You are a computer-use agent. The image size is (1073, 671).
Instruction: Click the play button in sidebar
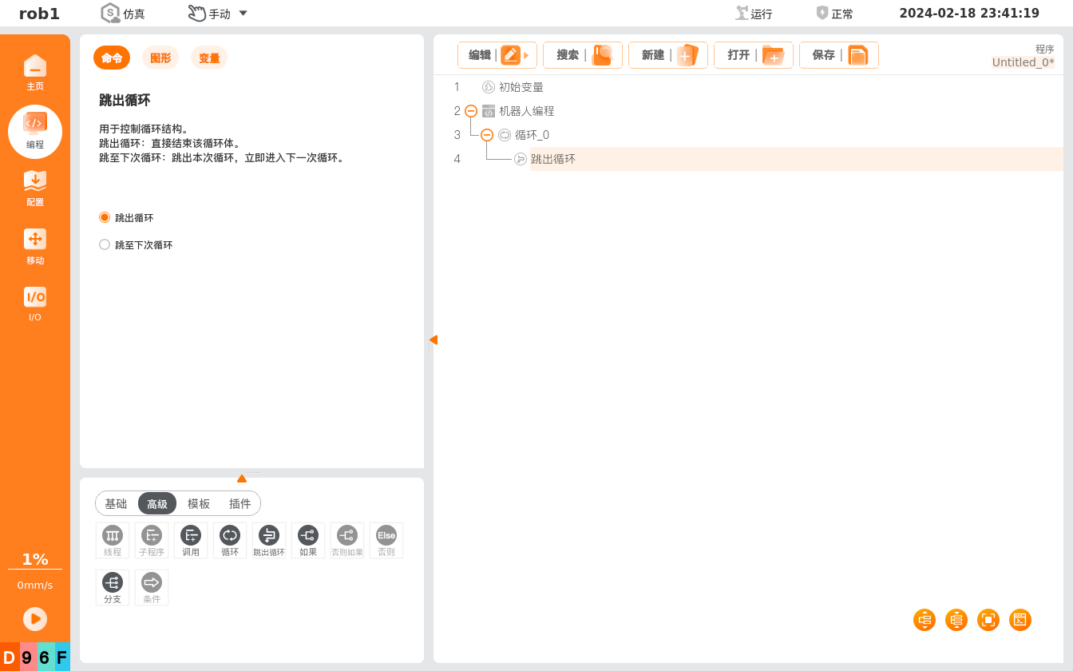[35, 618]
